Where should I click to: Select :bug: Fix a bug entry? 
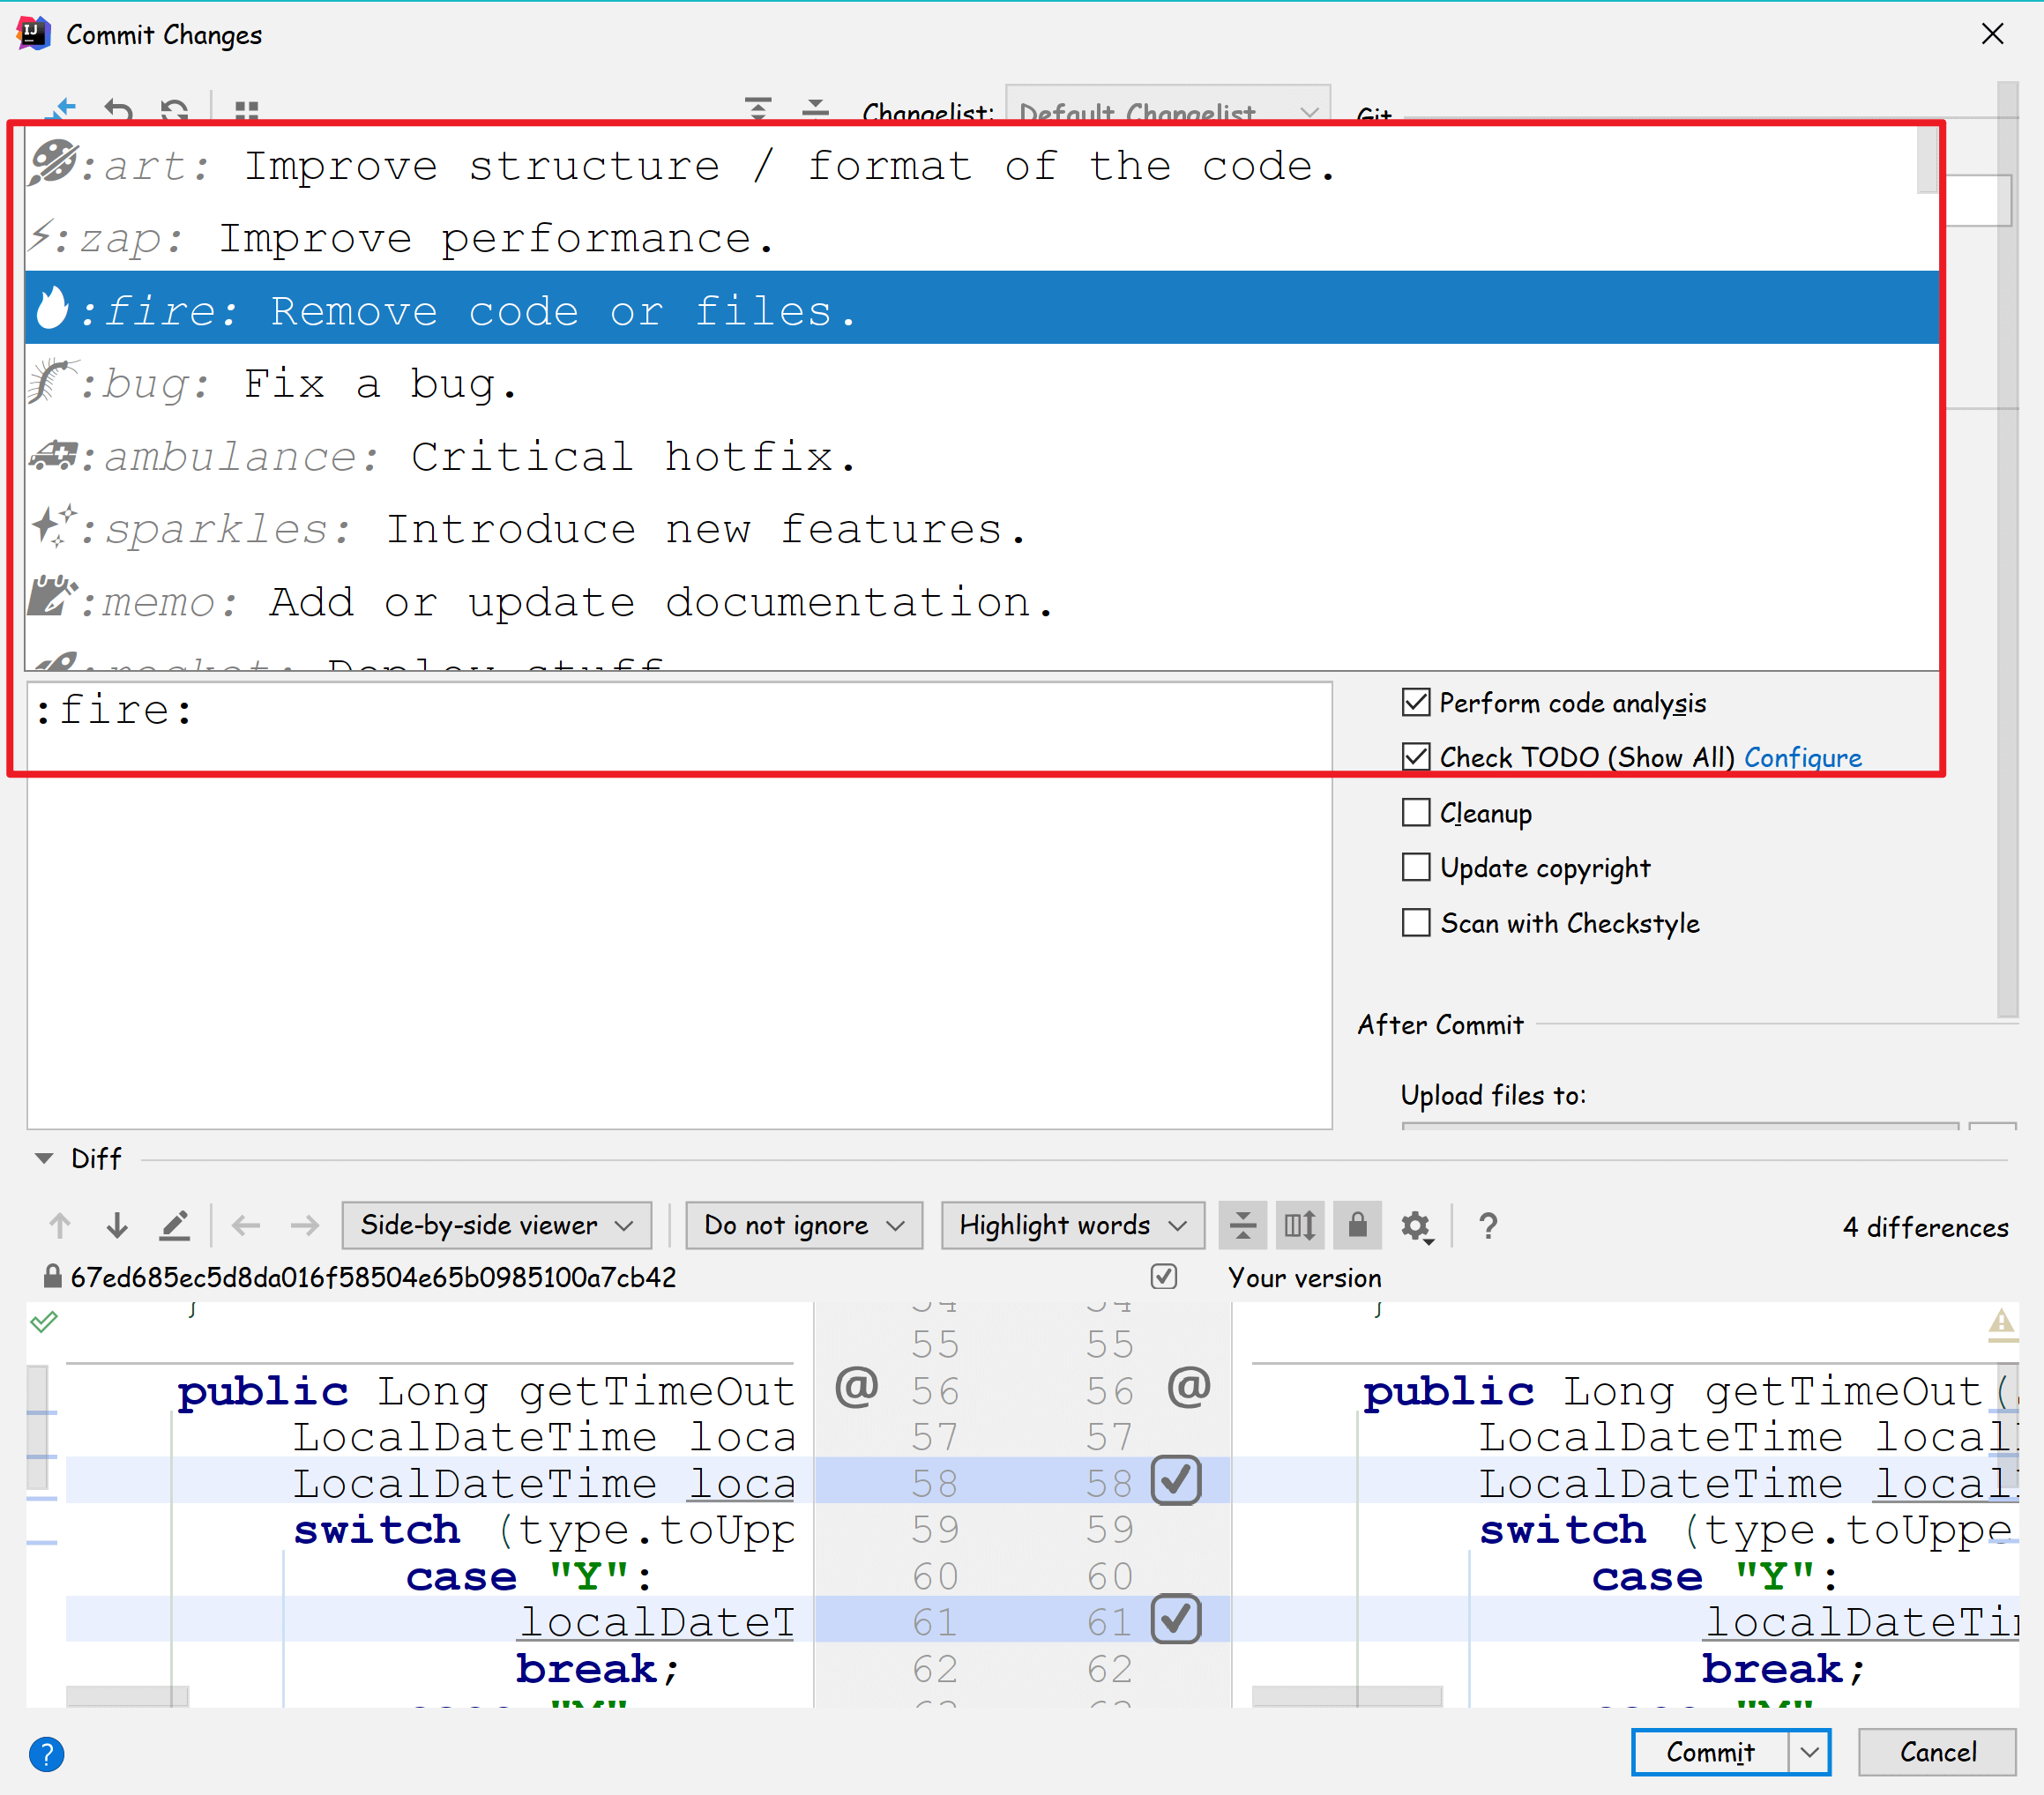pyautogui.click(x=380, y=384)
